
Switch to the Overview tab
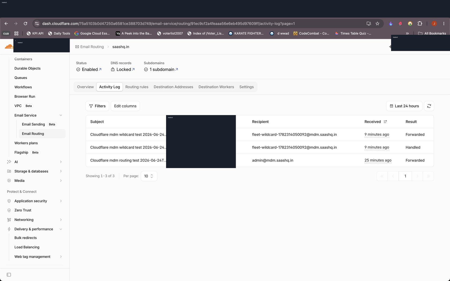click(x=85, y=87)
